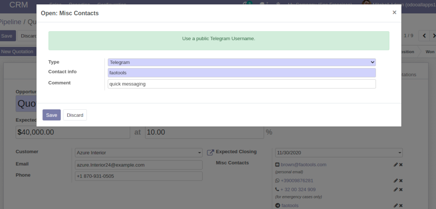Close the Misc Contacts dialog
This screenshot has height=209, width=436.
(x=394, y=13)
